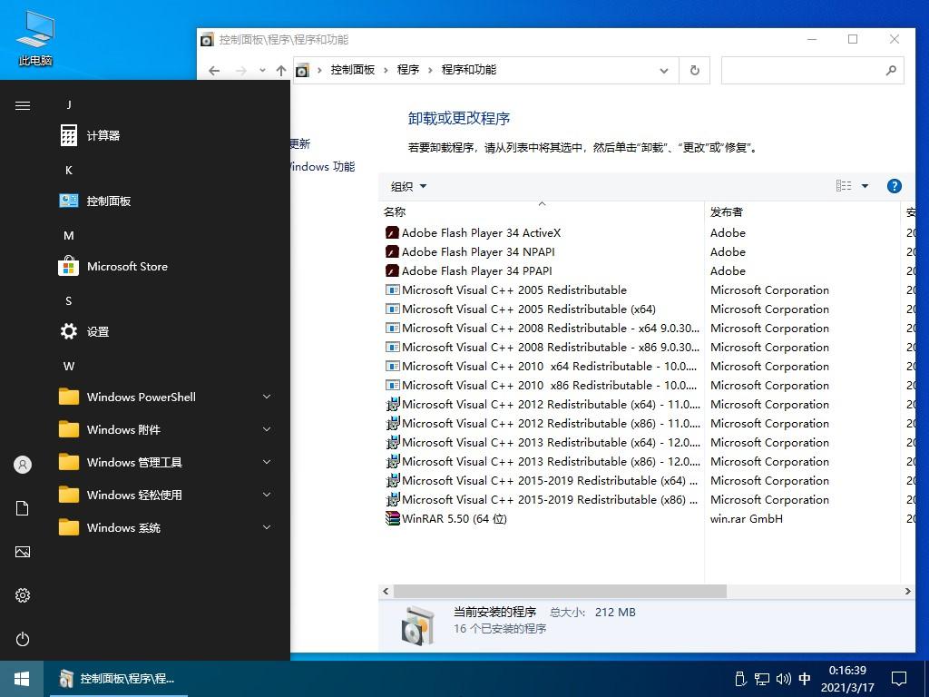929x697 pixels.
Task: Click 程序和功能 in the breadcrumb path
Action: pos(469,70)
